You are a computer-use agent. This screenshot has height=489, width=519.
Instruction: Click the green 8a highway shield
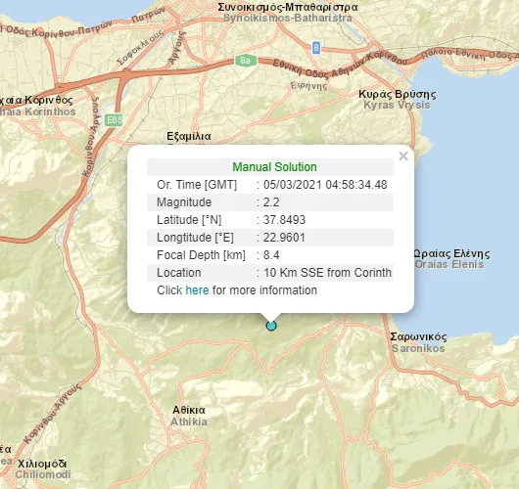pyautogui.click(x=245, y=61)
